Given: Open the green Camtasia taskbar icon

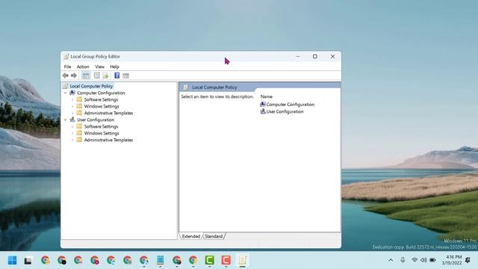Looking at the screenshot, I should [x=209, y=260].
